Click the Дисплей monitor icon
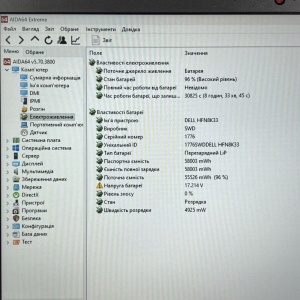Screen dimensions: 300x300 pyautogui.click(x=16, y=164)
